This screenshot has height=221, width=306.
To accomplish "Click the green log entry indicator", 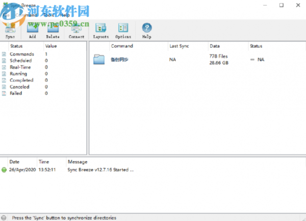I will (4, 170).
